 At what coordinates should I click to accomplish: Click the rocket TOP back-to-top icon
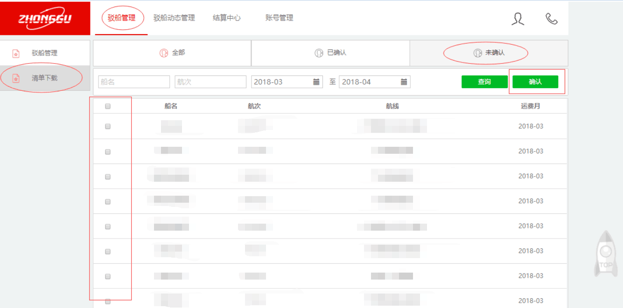[x=606, y=254]
